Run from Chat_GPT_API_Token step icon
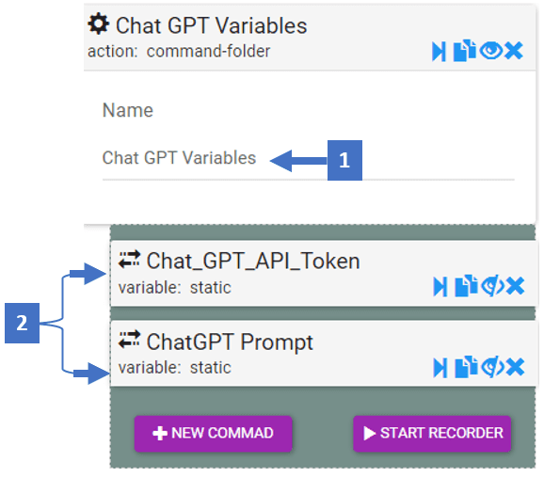 pos(440,287)
